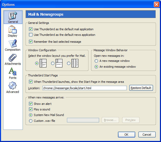Click the Preview sound button

pos(131,120)
